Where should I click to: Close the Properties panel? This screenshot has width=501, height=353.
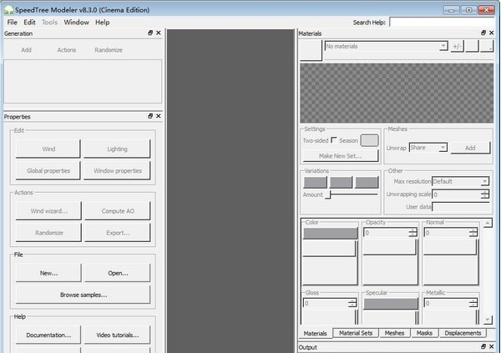[159, 116]
